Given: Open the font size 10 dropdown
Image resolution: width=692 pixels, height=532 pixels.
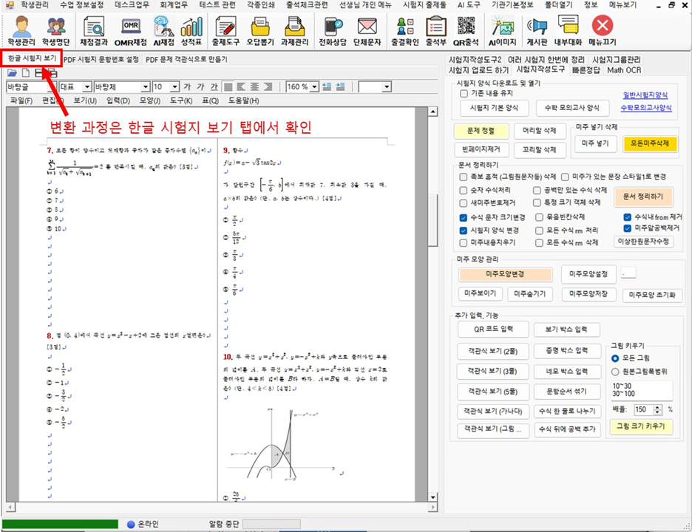Looking at the screenshot, I should click(176, 87).
